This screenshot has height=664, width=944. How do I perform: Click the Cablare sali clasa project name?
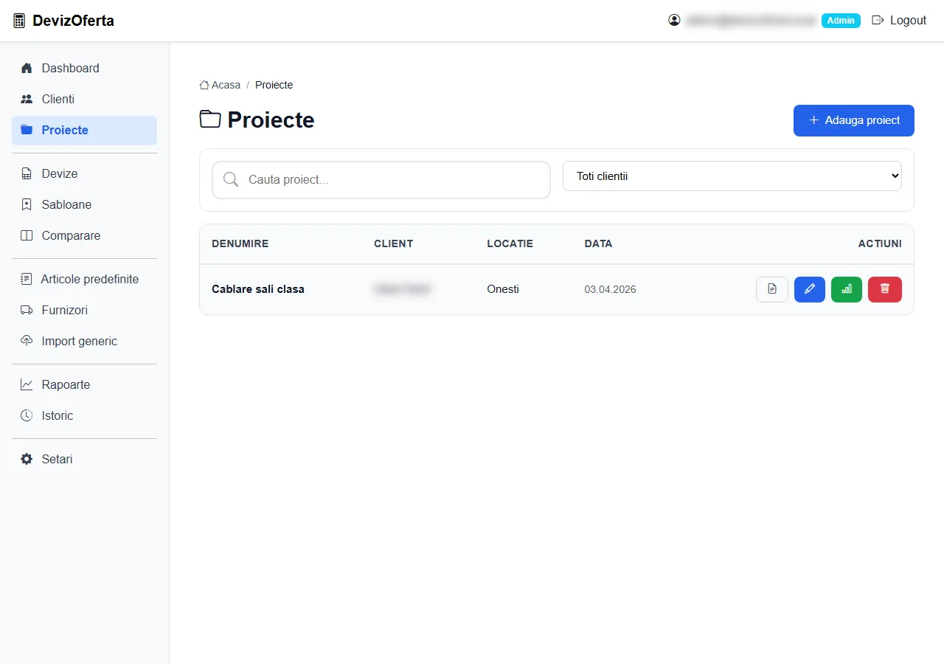click(258, 289)
